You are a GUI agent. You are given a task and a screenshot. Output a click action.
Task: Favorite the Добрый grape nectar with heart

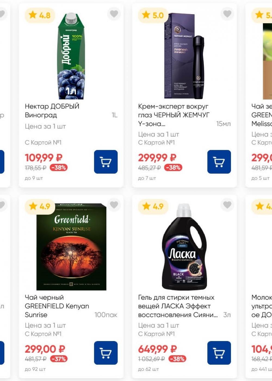click(x=114, y=13)
